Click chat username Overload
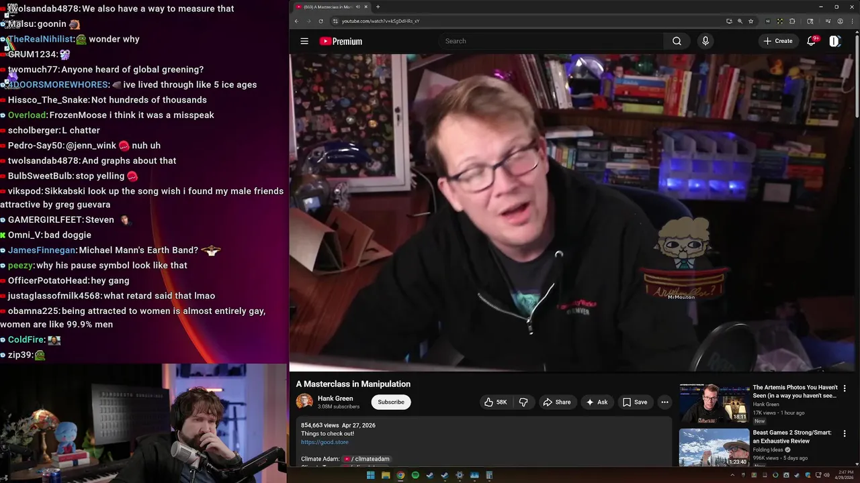Viewport: 860px width, 483px height. (x=27, y=115)
